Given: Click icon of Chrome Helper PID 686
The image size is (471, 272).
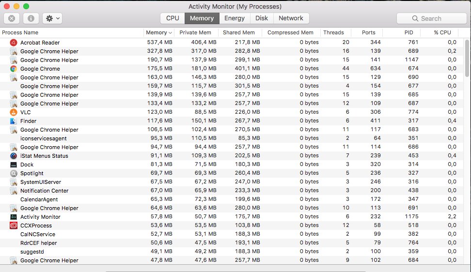Looking at the screenshot, I should tap(14, 147).
